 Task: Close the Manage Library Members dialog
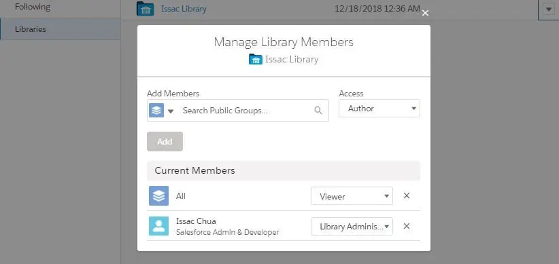click(x=425, y=13)
